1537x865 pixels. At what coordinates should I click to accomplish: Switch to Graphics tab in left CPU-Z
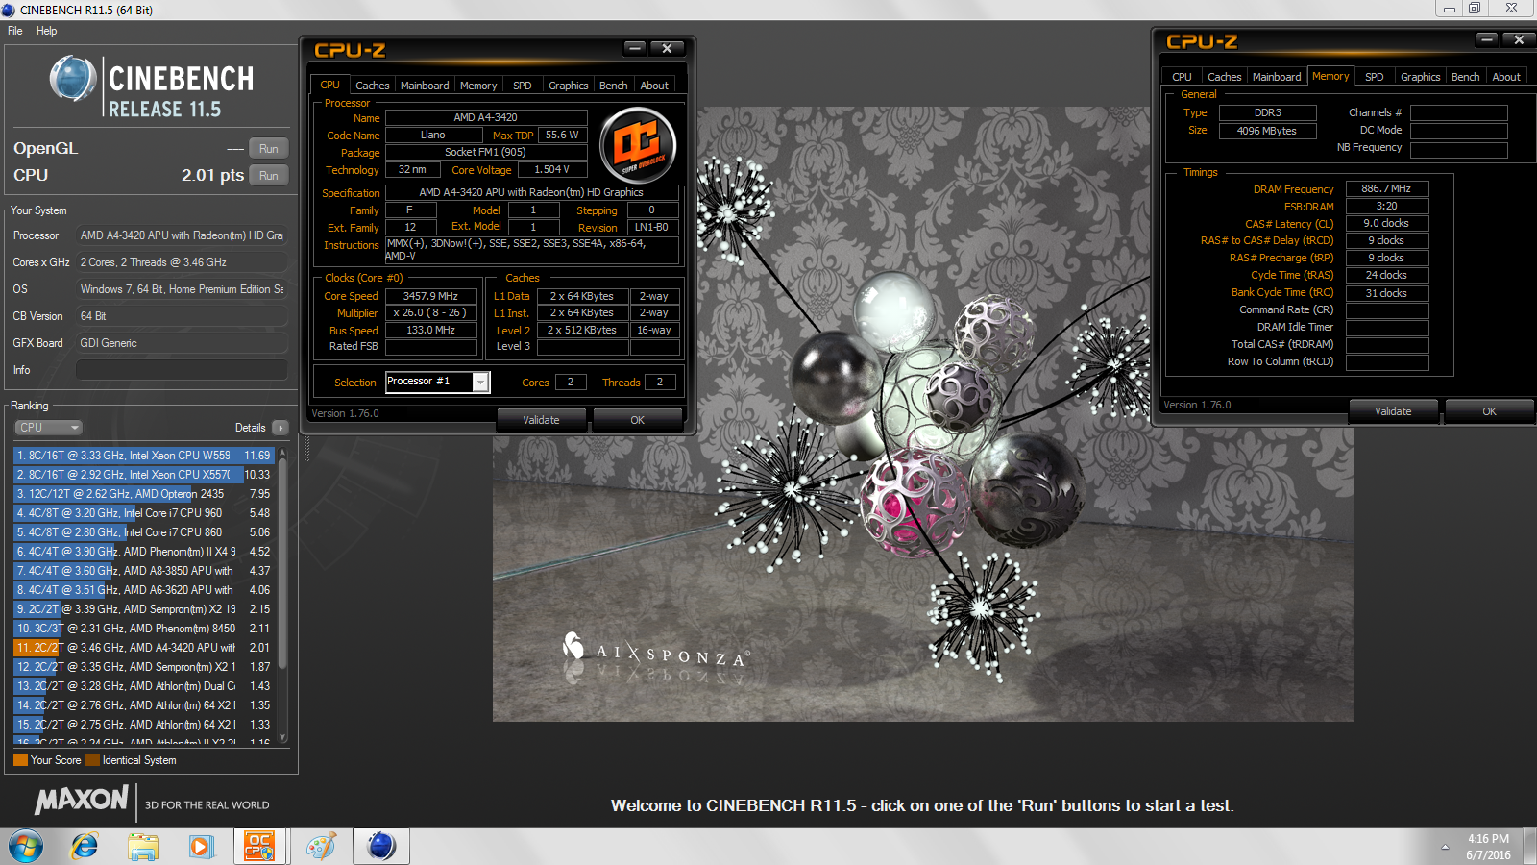pyautogui.click(x=569, y=86)
